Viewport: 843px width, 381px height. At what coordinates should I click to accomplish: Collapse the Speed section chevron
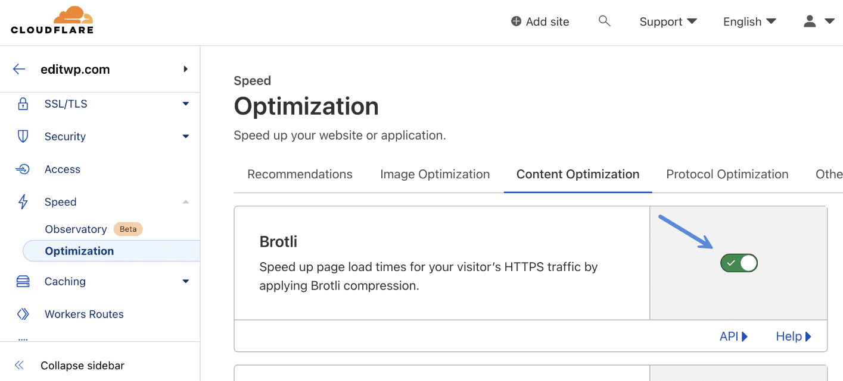186,201
